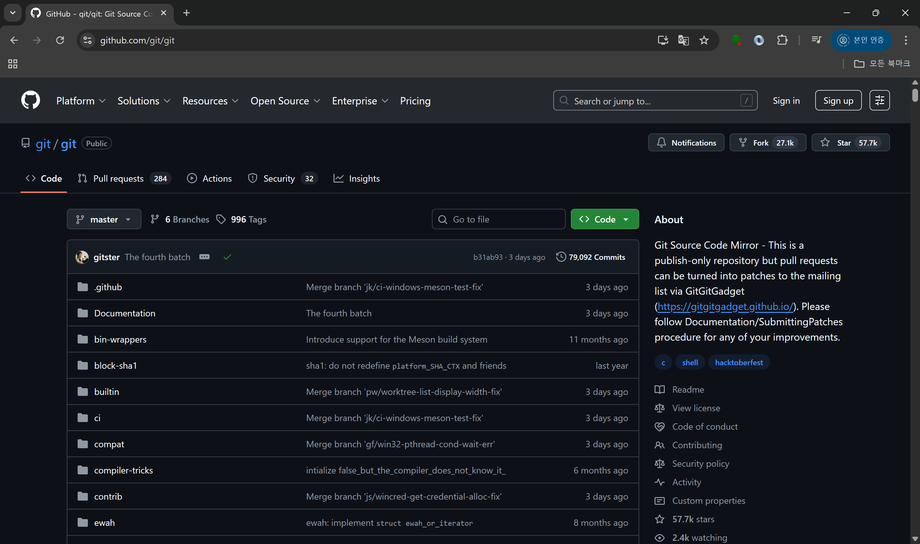Focus the Search or jump to field

pos(655,101)
